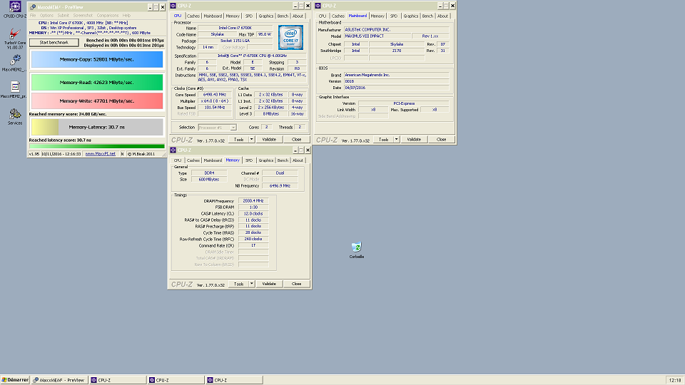Viewport: 685px width, 385px height.
Task: Click the MaxxMEM title bar app icon
Action: [32, 7]
